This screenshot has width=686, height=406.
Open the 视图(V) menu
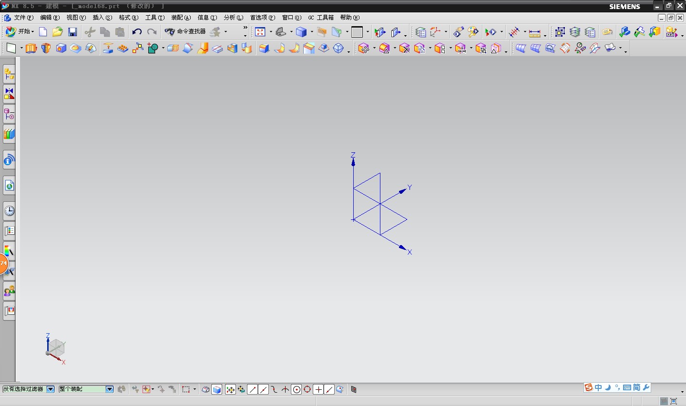coord(76,18)
